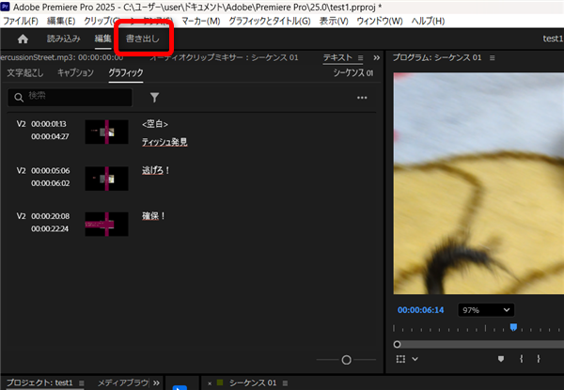Click the Home icon in the header
The height and width of the screenshot is (390, 564).
[23, 39]
